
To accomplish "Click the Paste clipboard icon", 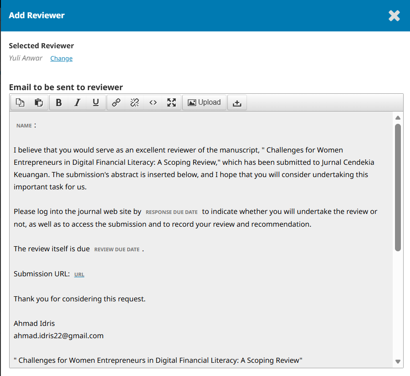I will (39, 102).
